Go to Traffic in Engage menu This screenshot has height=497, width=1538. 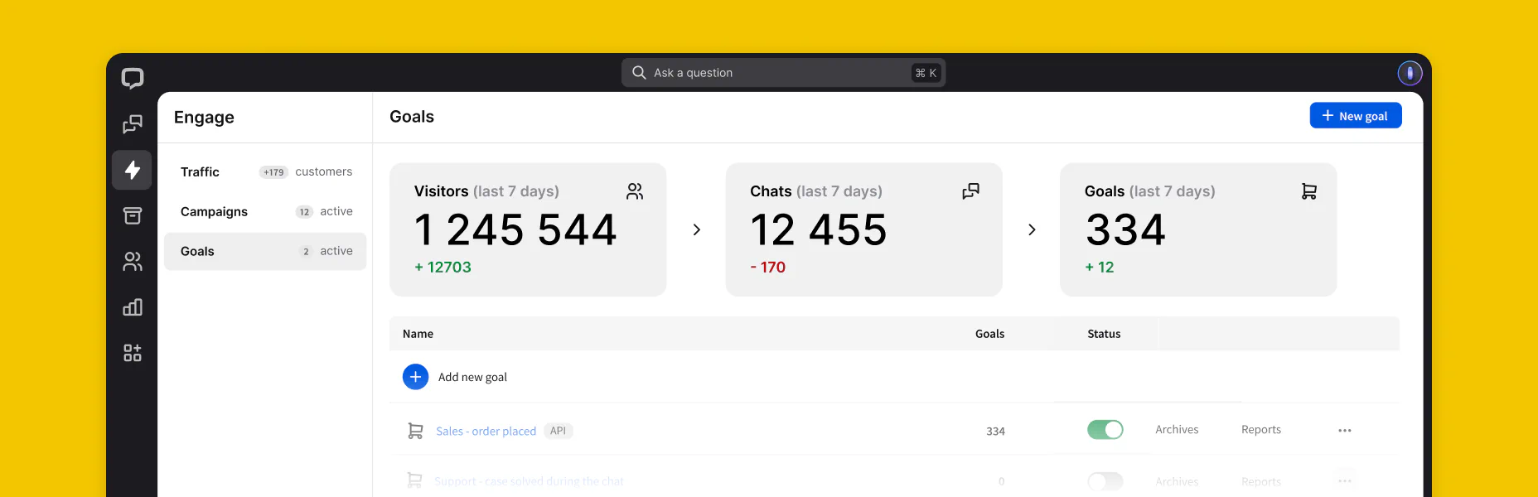[201, 172]
